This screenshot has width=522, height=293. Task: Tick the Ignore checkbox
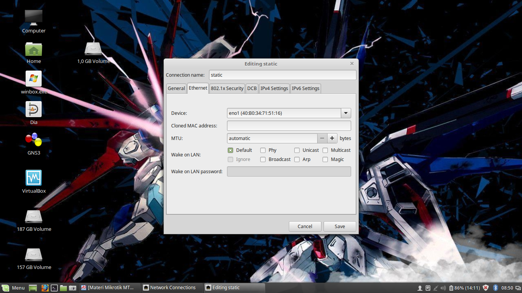pos(230,159)
